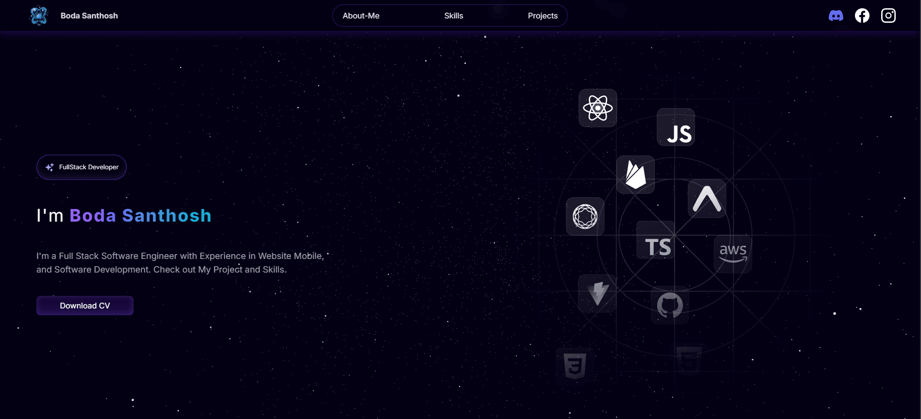This screenshot has width=921, height=419.
Task: Click the TS TypeScript icon
Action: click(655, 240)
